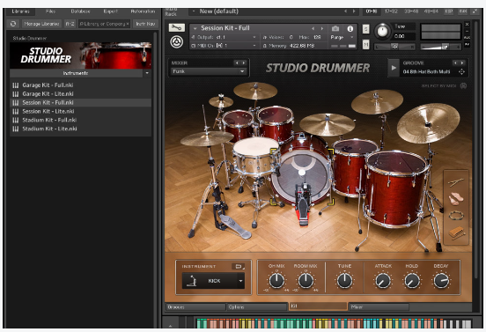Image resolution: width=486 pixels, height=332 pixels.
Task: Click the large floor tom drum
Action: click(396, 189)
